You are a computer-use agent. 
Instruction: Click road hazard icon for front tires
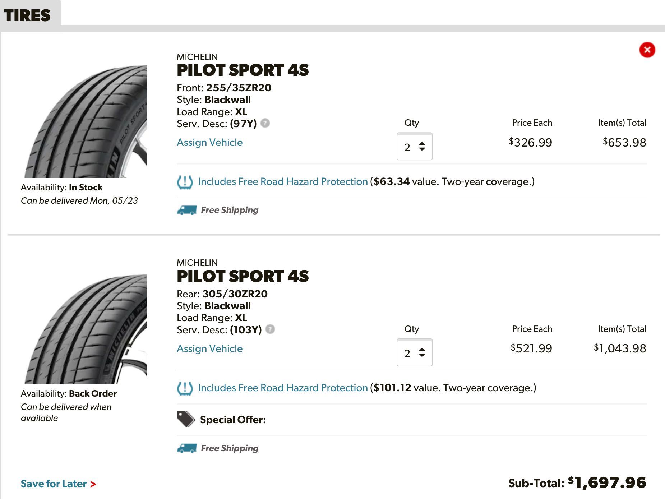[x=185, y=182]
